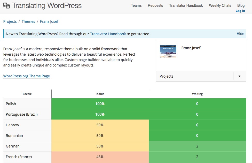Visit the Weekly Chats page
Image resolution: width=252 pixels, height=163 pixels.
[x=220, y=5]
